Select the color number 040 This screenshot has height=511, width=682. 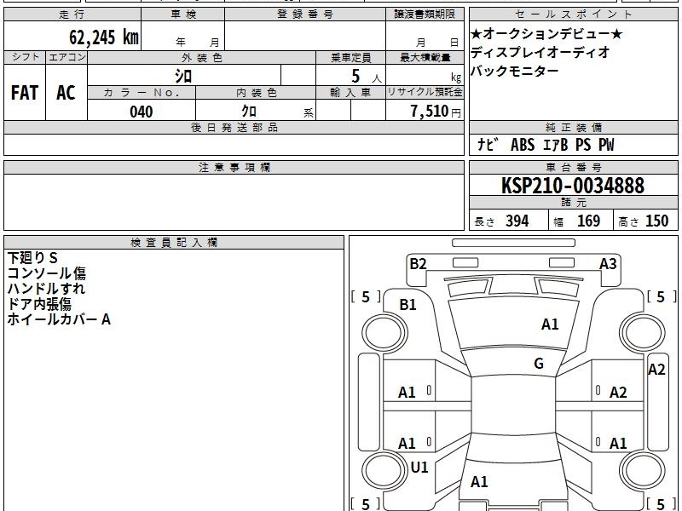[x=142, y=112]
